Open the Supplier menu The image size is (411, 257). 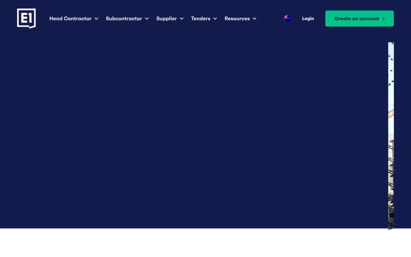pyautogui.click(x=167, y=19)
